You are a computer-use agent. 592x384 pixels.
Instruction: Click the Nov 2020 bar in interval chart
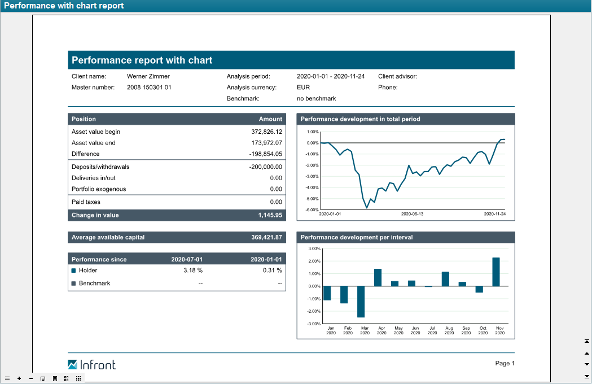(x=496, y=272)
